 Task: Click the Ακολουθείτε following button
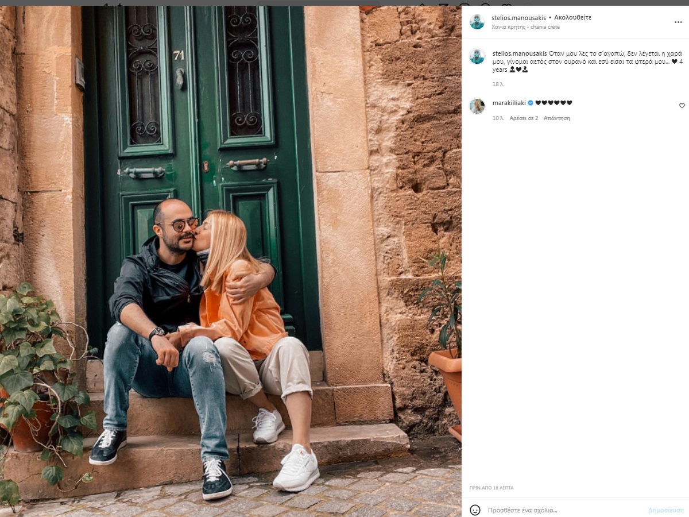tap(572, 18)
